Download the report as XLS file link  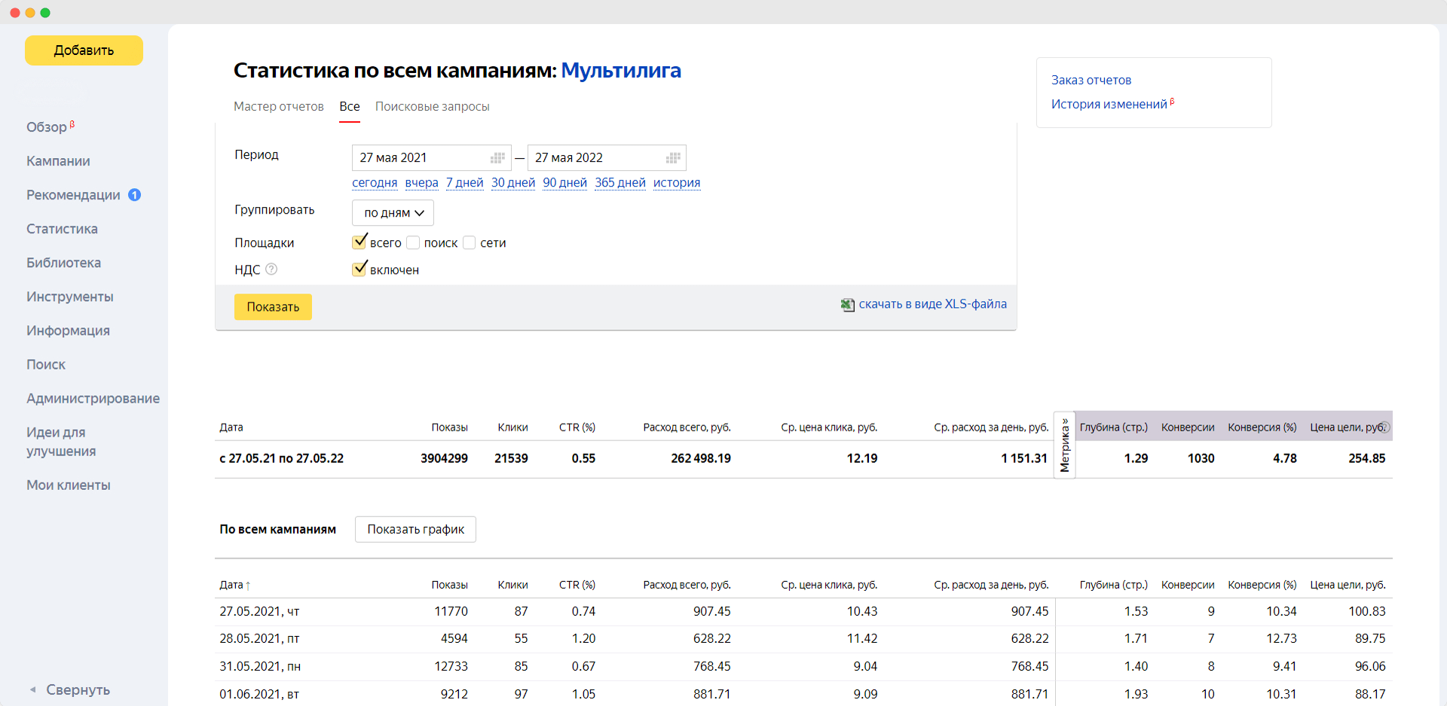tap(932, 304)
